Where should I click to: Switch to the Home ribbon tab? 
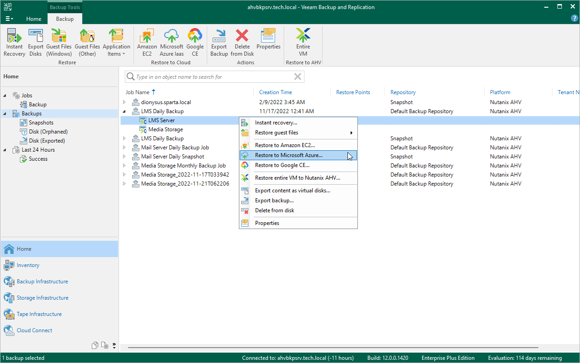coord(33,19)
